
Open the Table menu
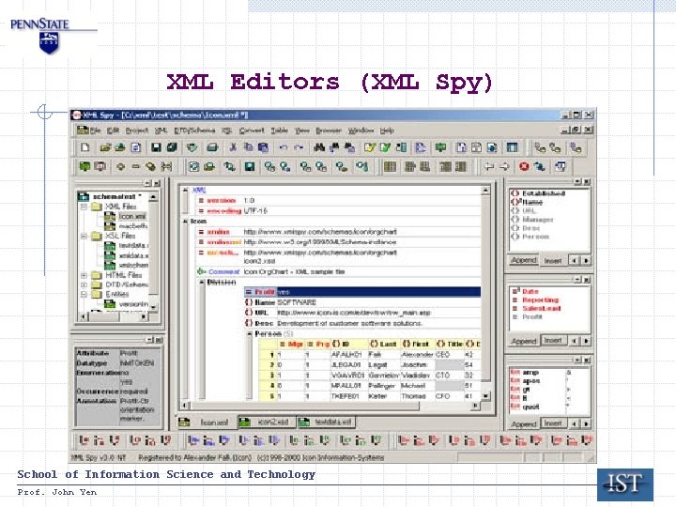tap(280, 131)
